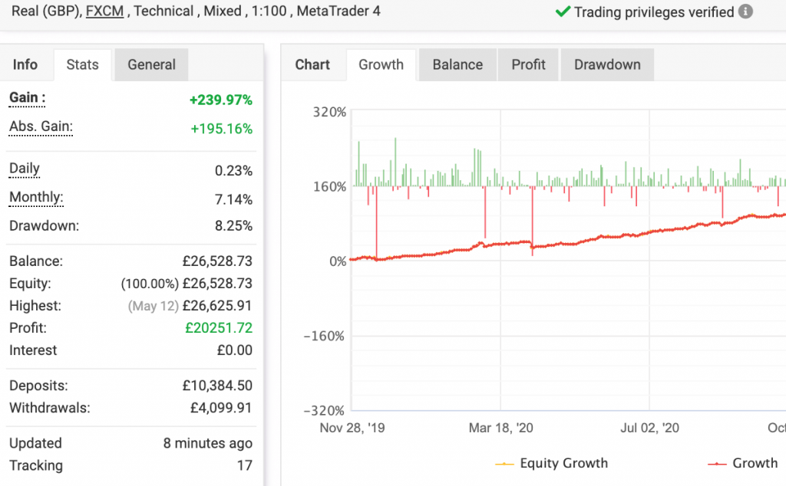This screenshot has width=786, height=486.
Task: Open the Balance chart view
Action: pyautogui.click(x=457, y=64)
